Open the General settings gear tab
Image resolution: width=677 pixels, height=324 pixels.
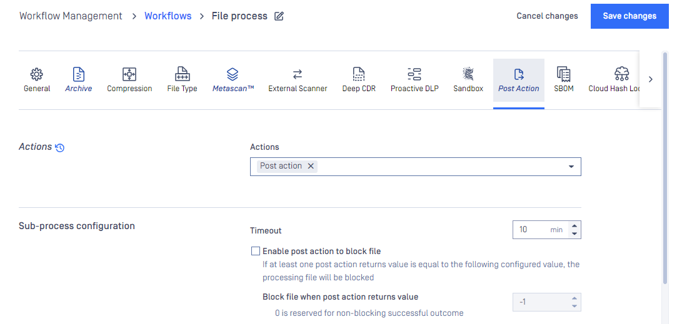pyautogui.click(x=37, y=74)
